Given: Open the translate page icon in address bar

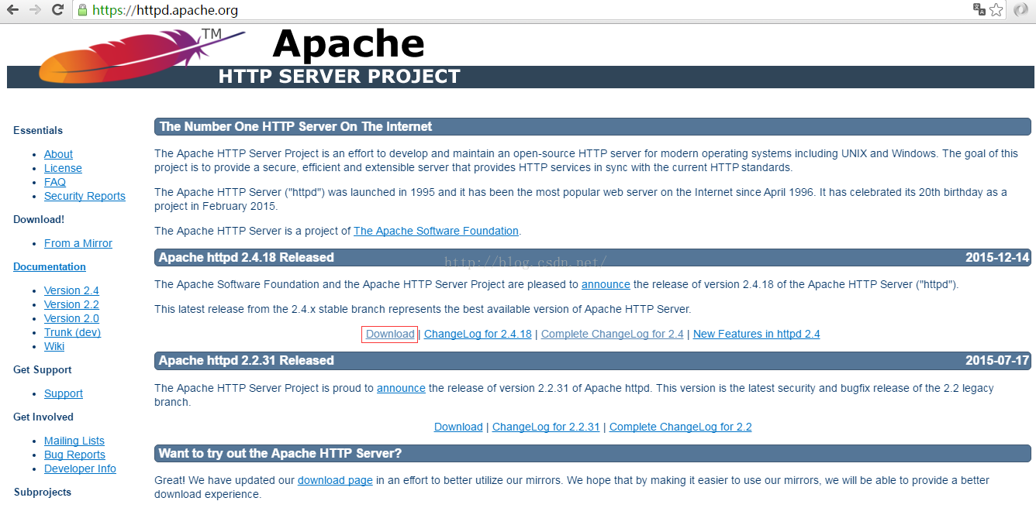Looking at the screenshot, I should coord(979,10).
